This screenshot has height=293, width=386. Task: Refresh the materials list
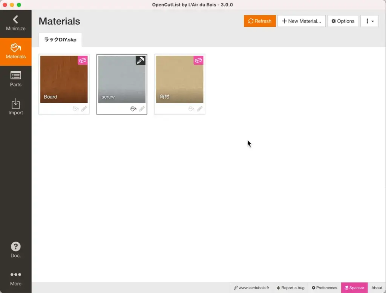[x=260, y=21]
